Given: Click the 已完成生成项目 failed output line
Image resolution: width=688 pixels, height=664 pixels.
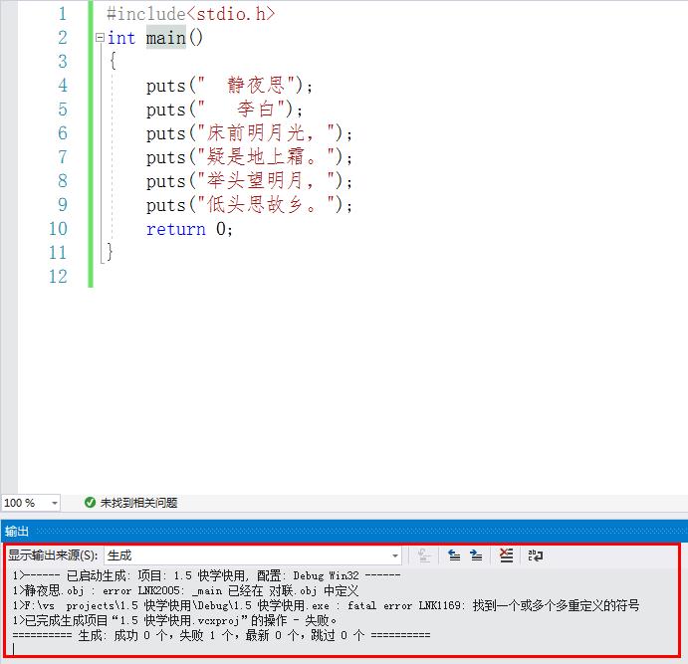Looking at the screenshot, I should click(x=174, y=620).
